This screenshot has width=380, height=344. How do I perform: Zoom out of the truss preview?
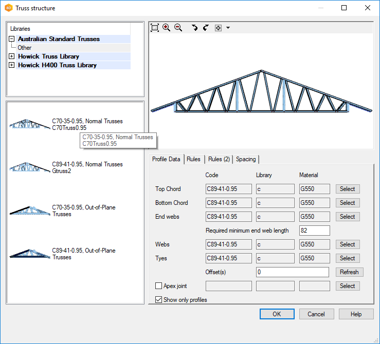178,28
